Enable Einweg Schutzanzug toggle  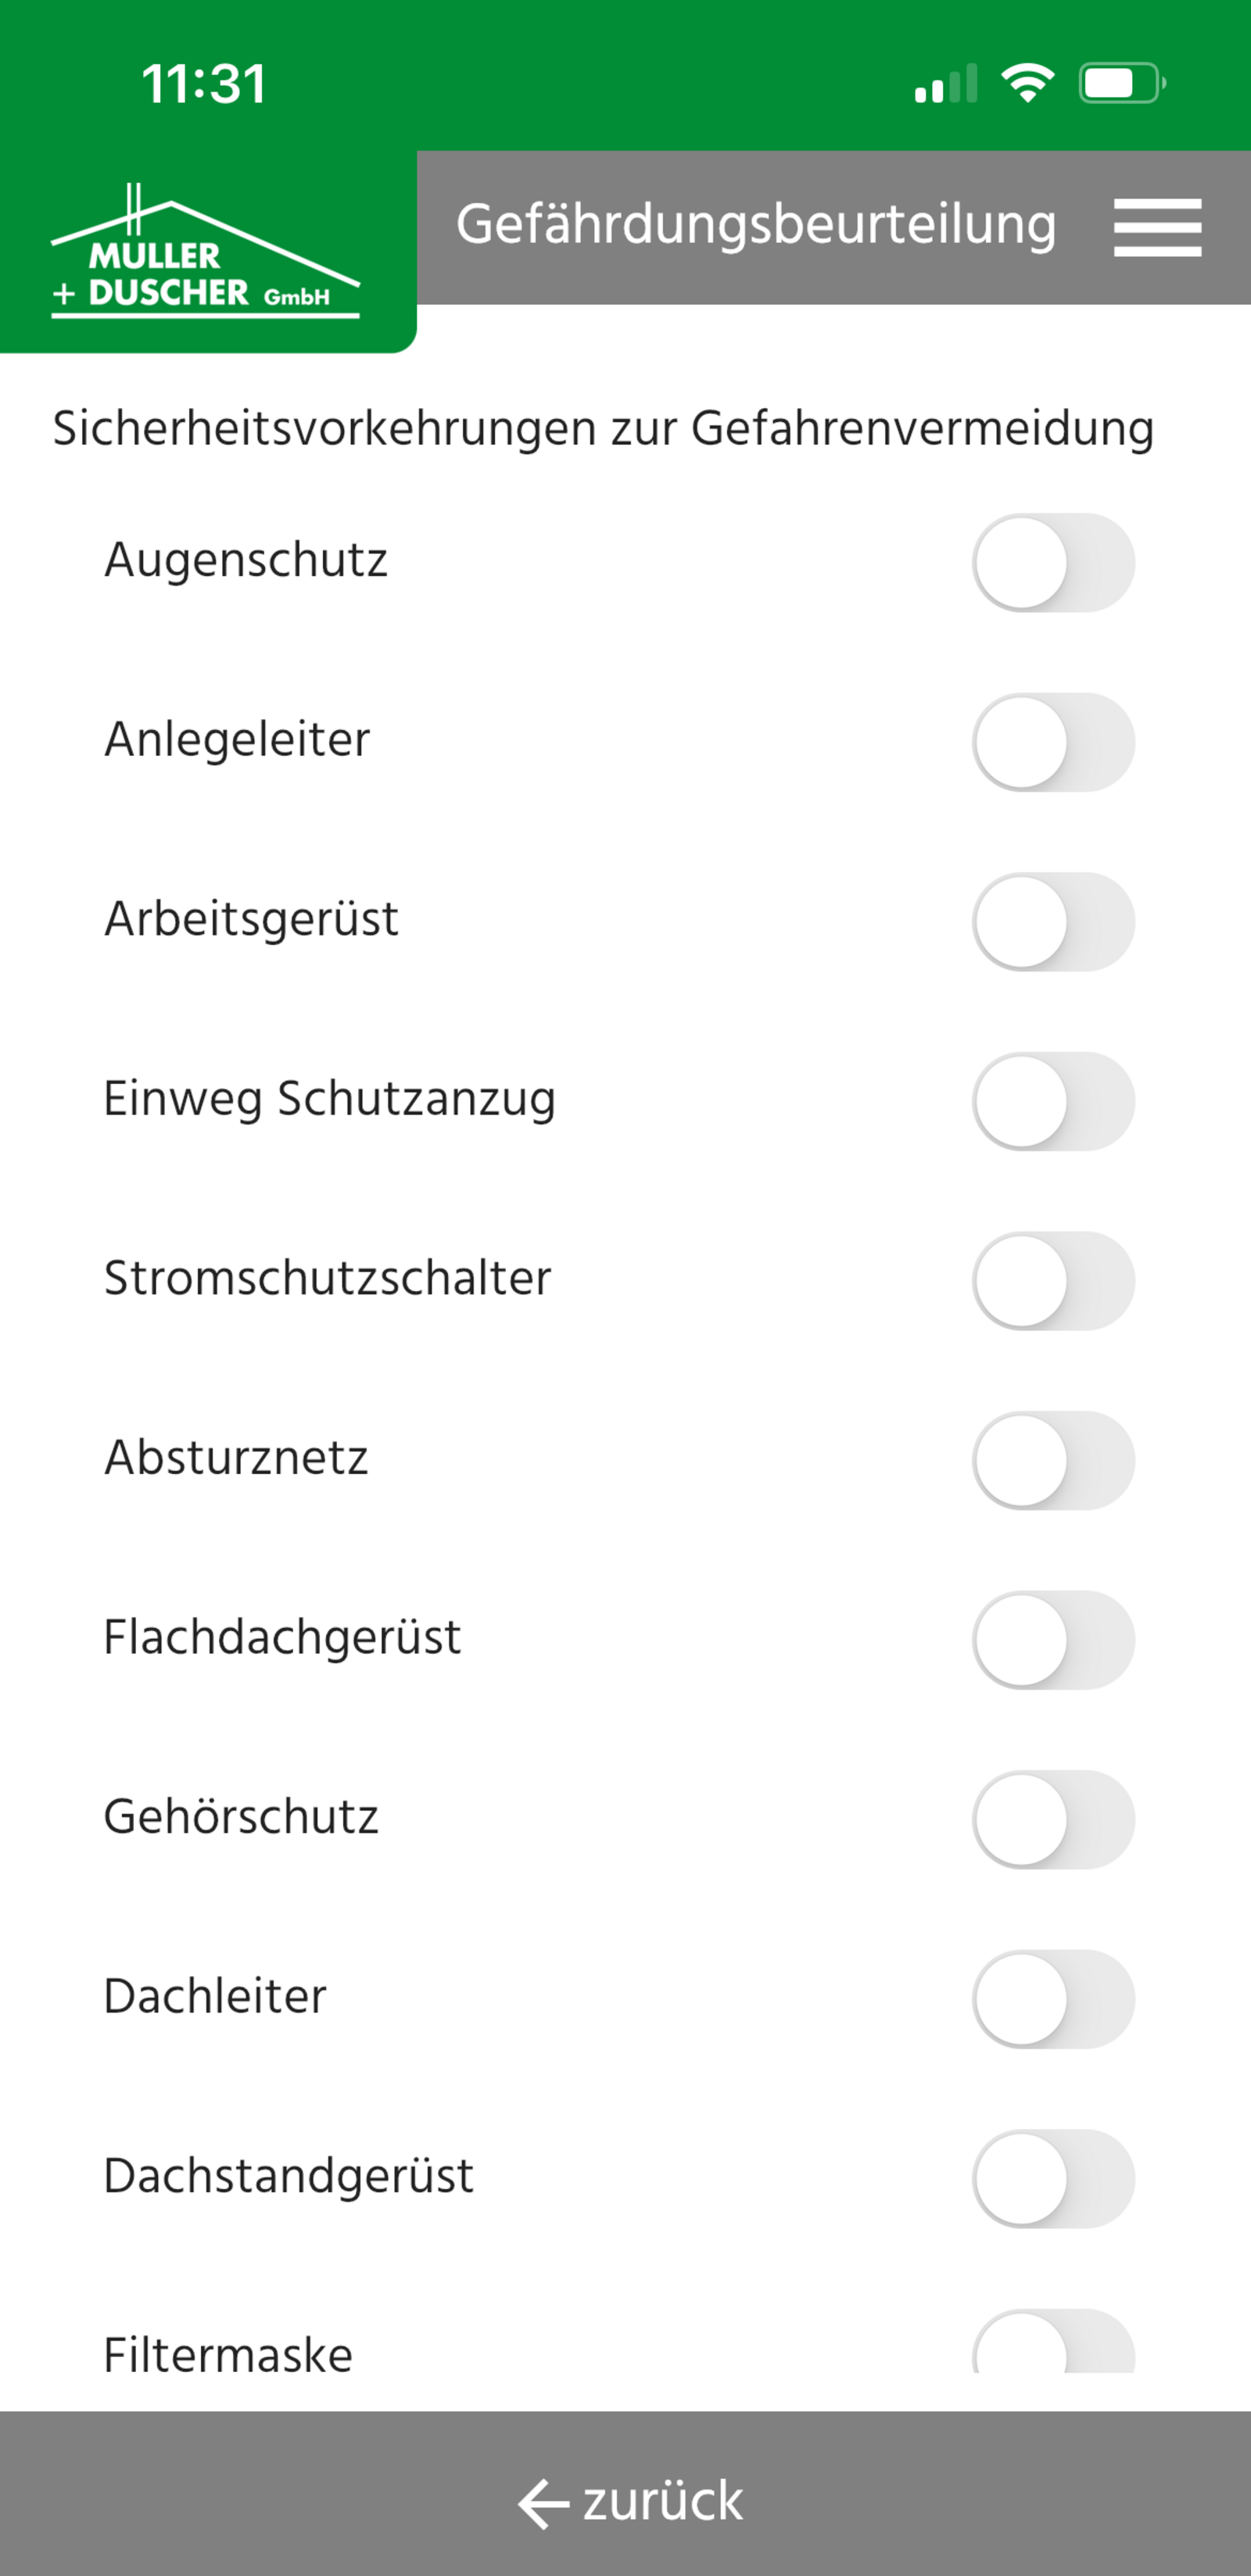point(1053,1101)
